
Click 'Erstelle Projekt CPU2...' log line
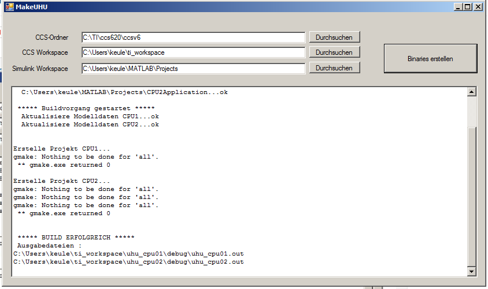(x=62, y=181)
